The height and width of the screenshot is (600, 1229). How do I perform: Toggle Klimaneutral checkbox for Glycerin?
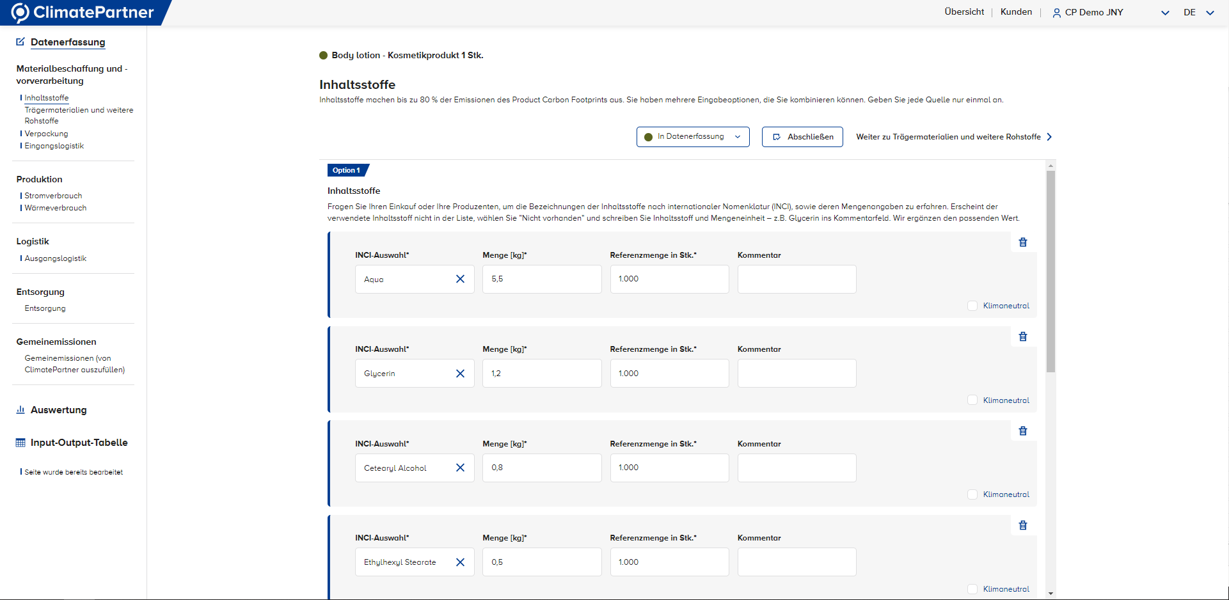[972, 400]
